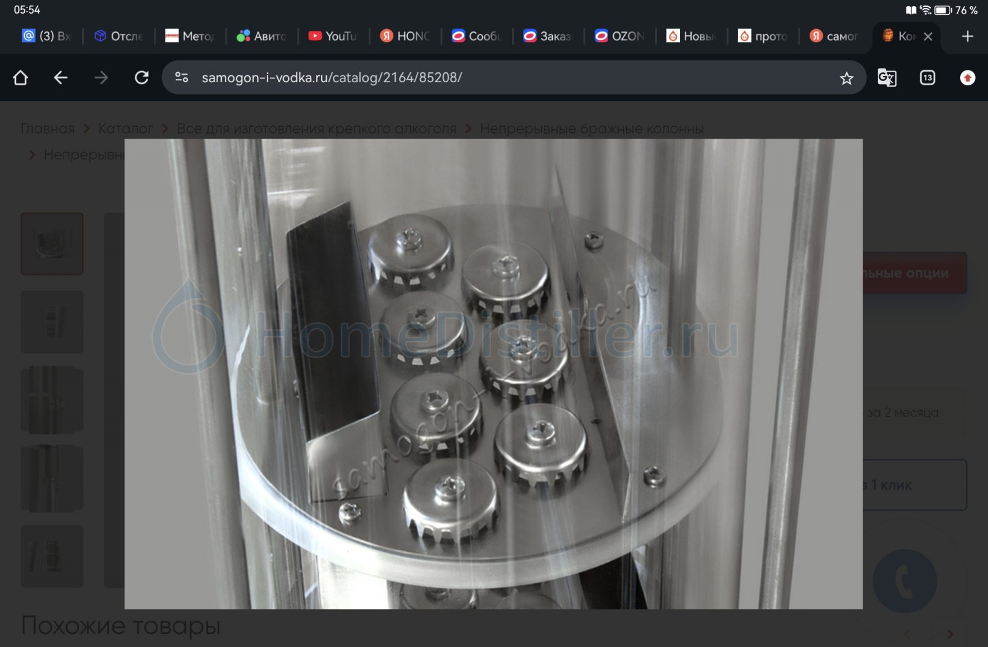Open the Google Translate page icon

click(887, 78)
